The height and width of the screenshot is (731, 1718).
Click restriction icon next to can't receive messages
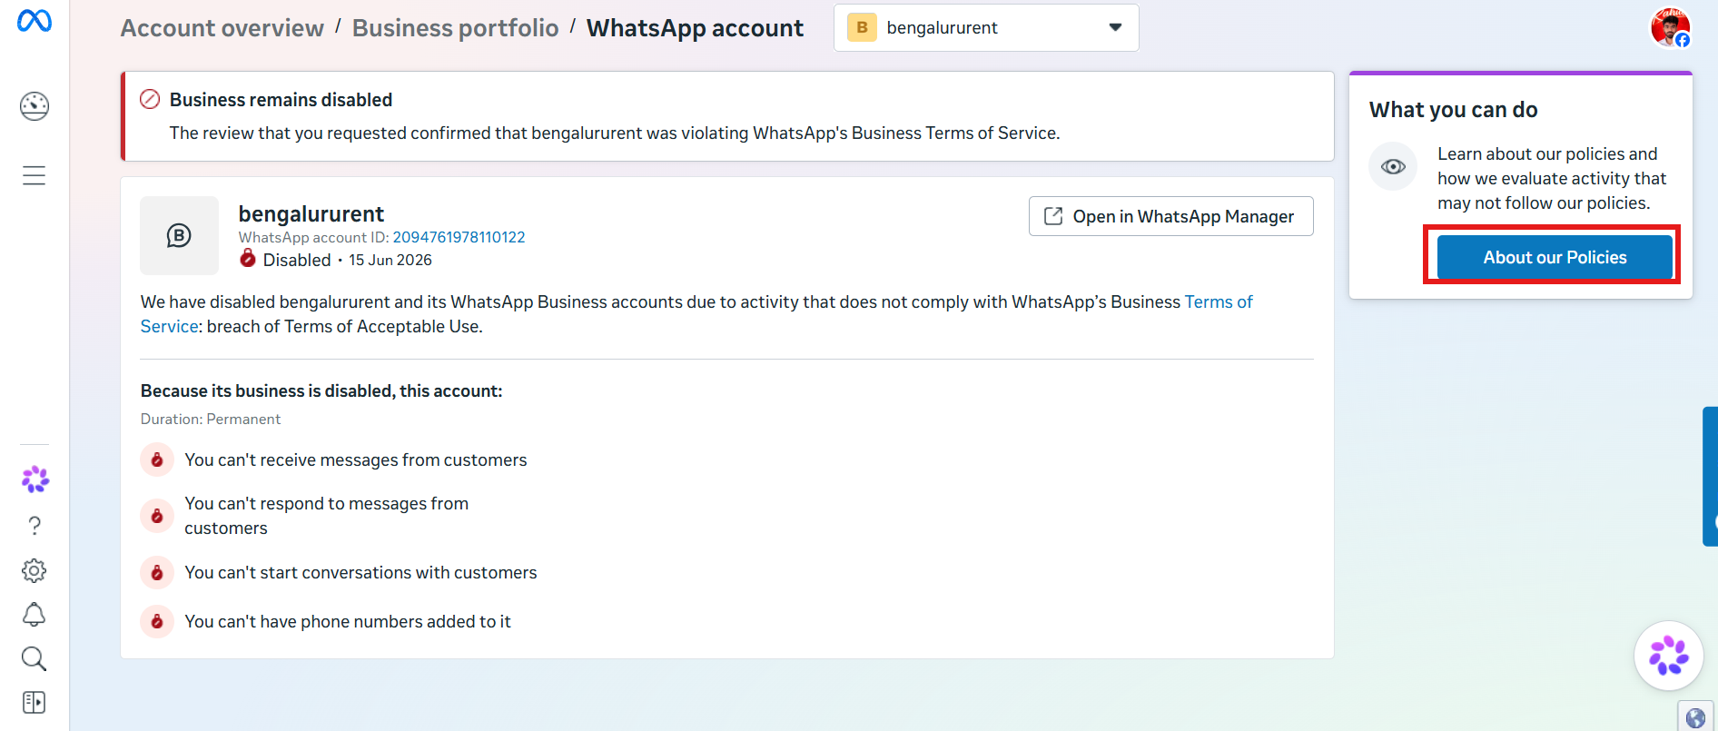tap(157, 459)
